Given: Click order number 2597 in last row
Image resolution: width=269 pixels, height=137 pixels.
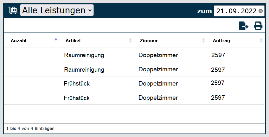Looking at the screenshot, I should pyautogui.click(x=218, y=98).
